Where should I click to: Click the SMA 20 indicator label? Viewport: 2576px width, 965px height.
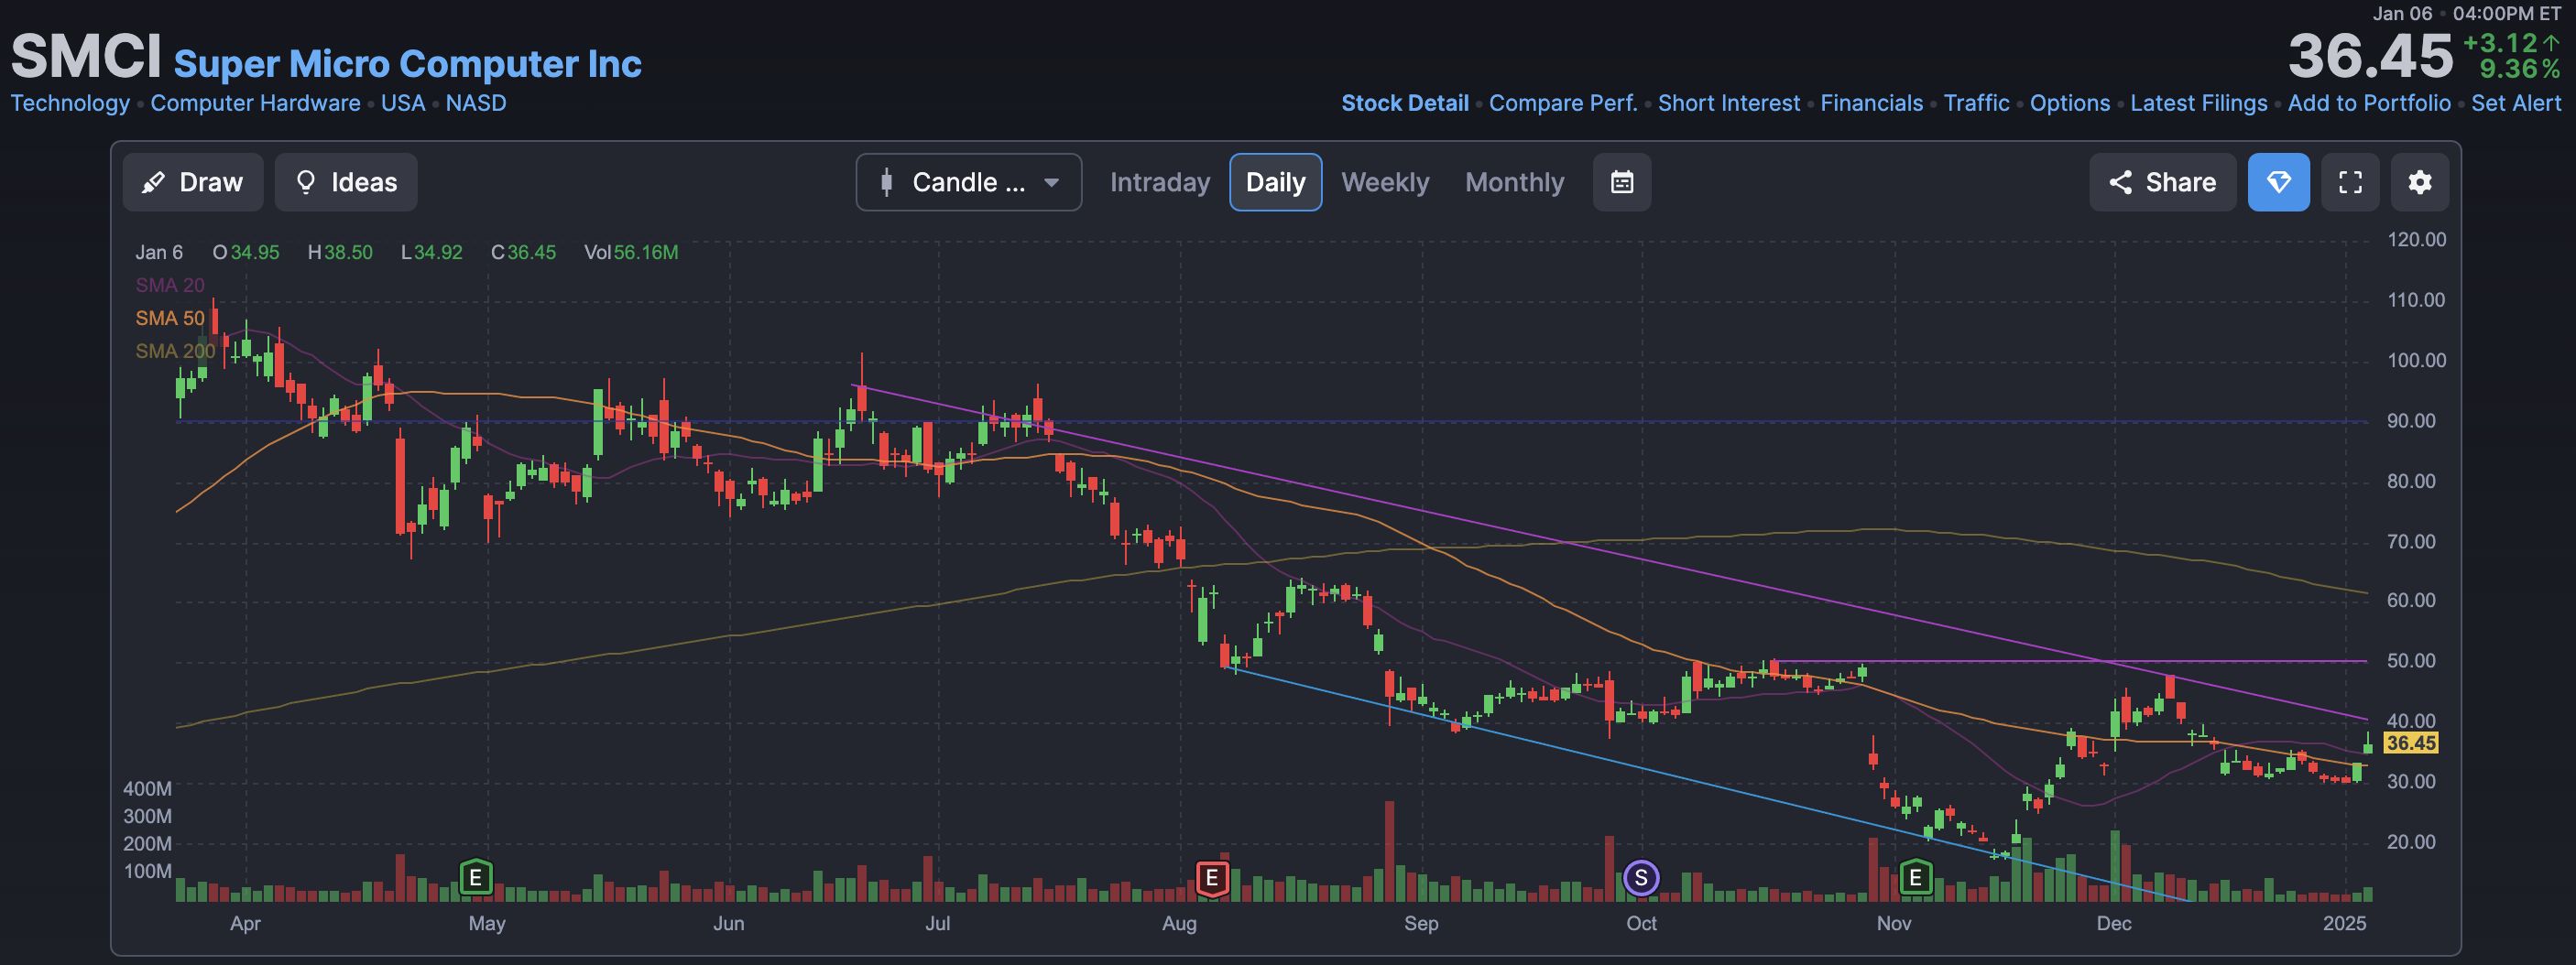170,285
